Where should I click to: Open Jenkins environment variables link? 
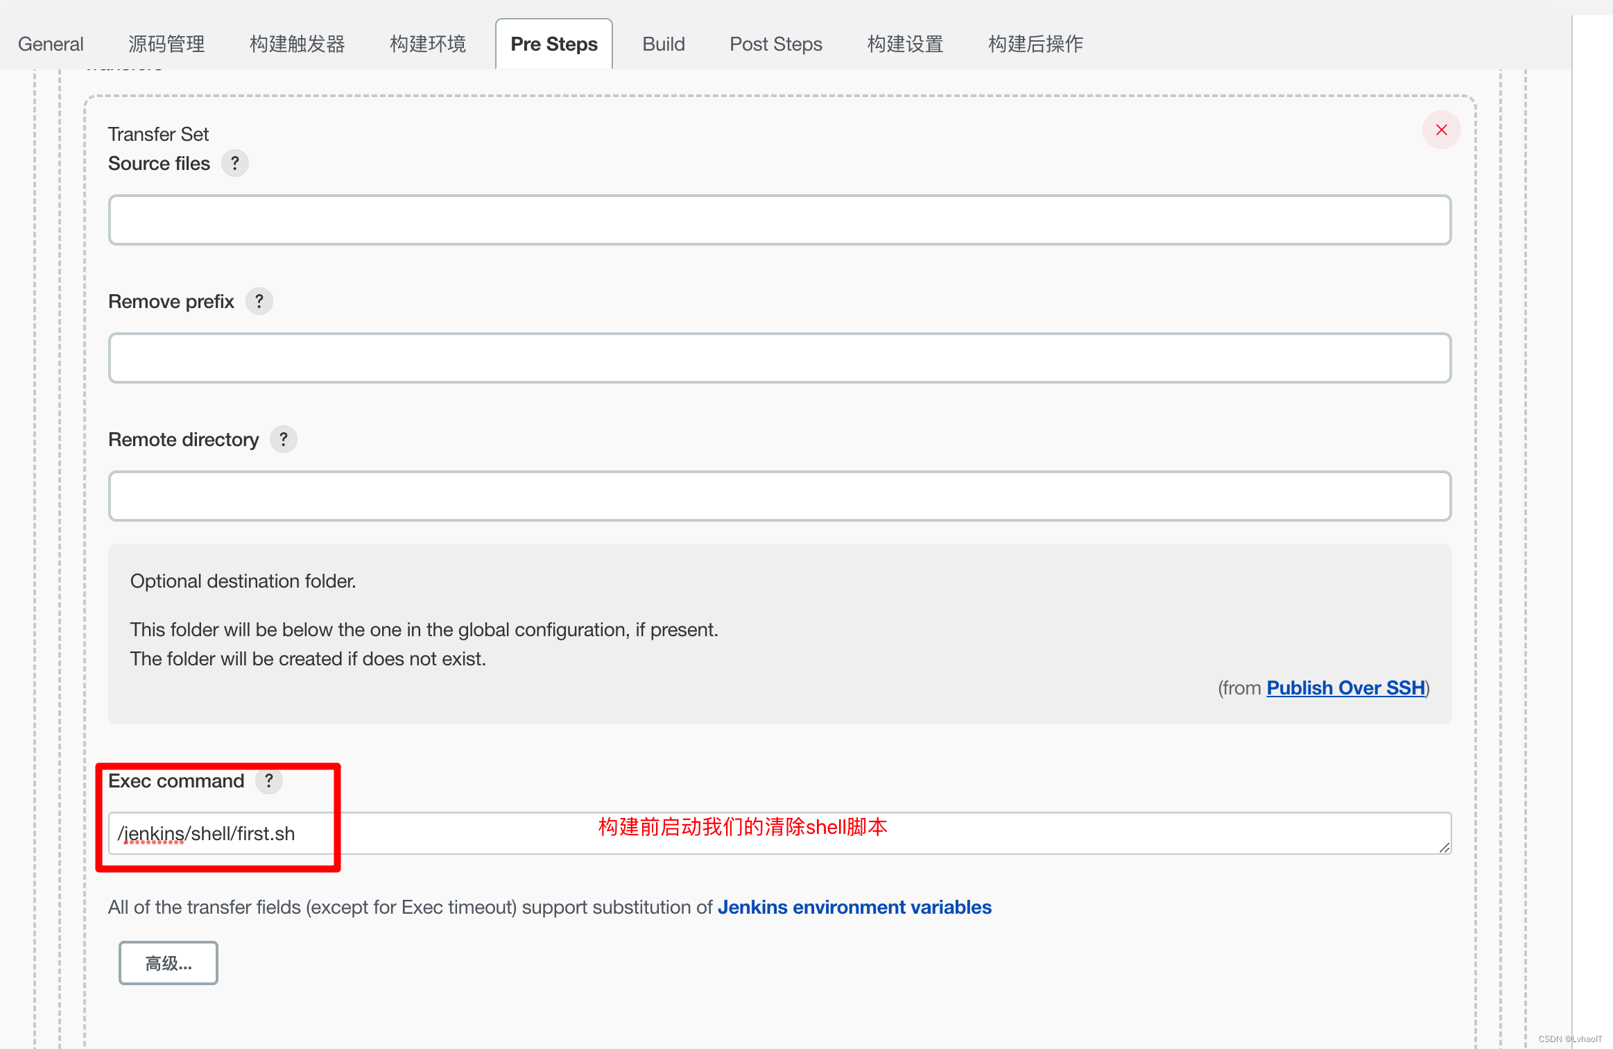point(854,907)
